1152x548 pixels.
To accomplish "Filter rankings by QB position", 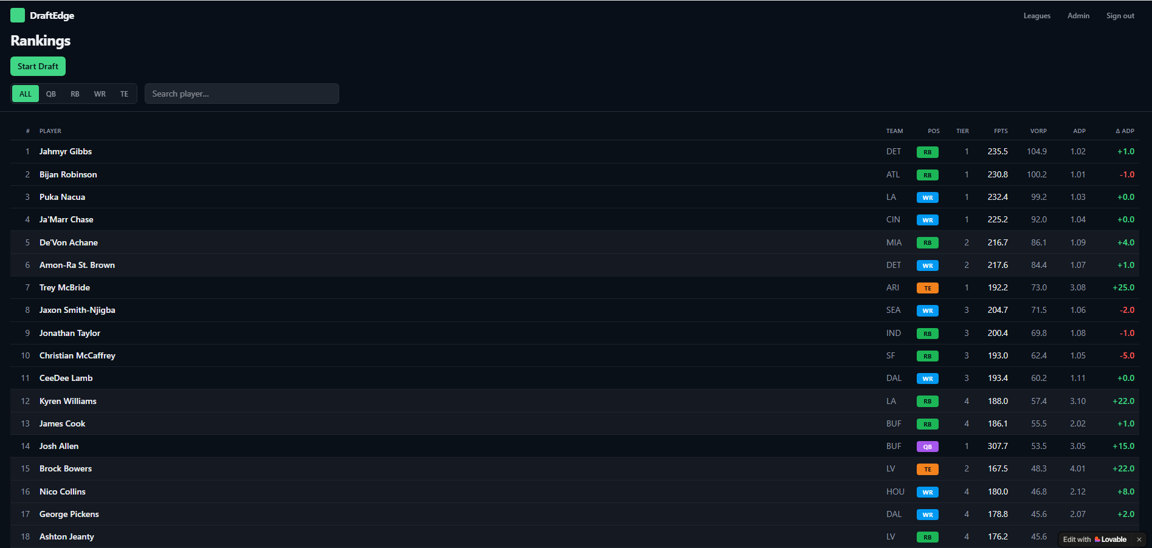I will (51, 94).
